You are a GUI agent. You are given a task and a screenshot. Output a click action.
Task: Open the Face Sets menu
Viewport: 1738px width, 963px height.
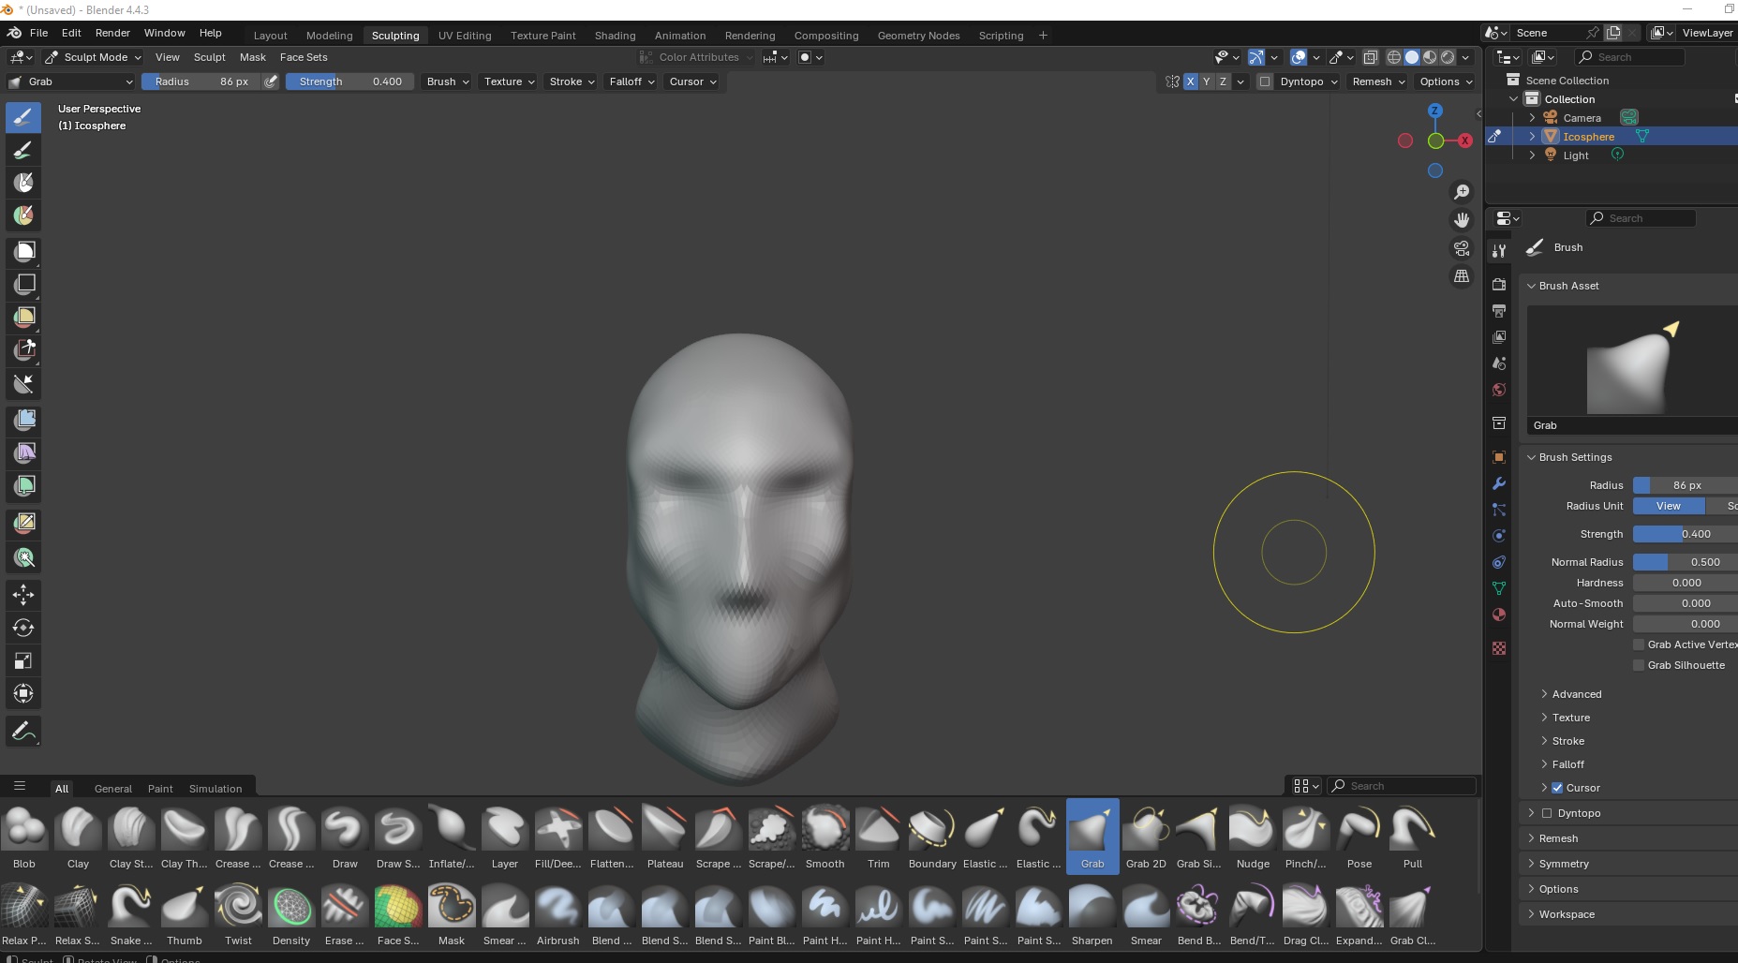[x=304, y=57]
